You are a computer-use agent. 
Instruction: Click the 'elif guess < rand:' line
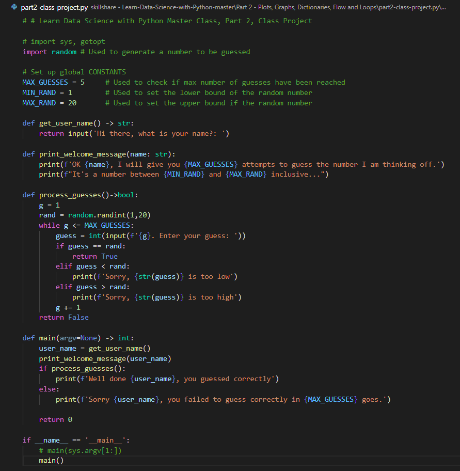click(92, 266)
